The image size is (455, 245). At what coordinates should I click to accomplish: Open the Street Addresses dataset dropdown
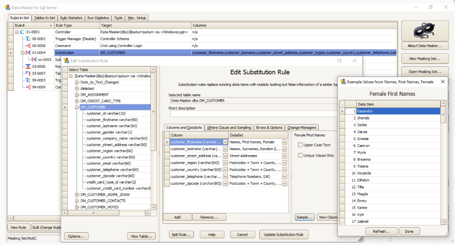[285, 156]
